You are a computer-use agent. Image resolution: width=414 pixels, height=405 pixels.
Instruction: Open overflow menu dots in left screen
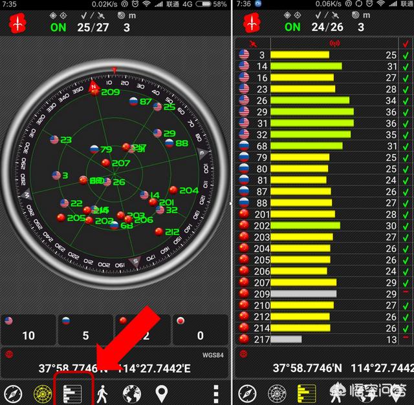tap(216, 394)
